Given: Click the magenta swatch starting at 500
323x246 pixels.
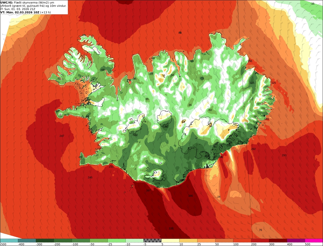Looking at the screenshot, I should [x=314, y=240].
